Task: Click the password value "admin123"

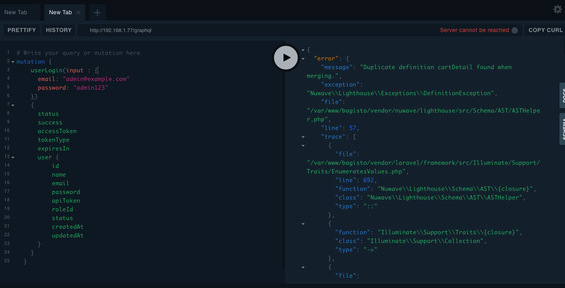Action: coord(91,88)
